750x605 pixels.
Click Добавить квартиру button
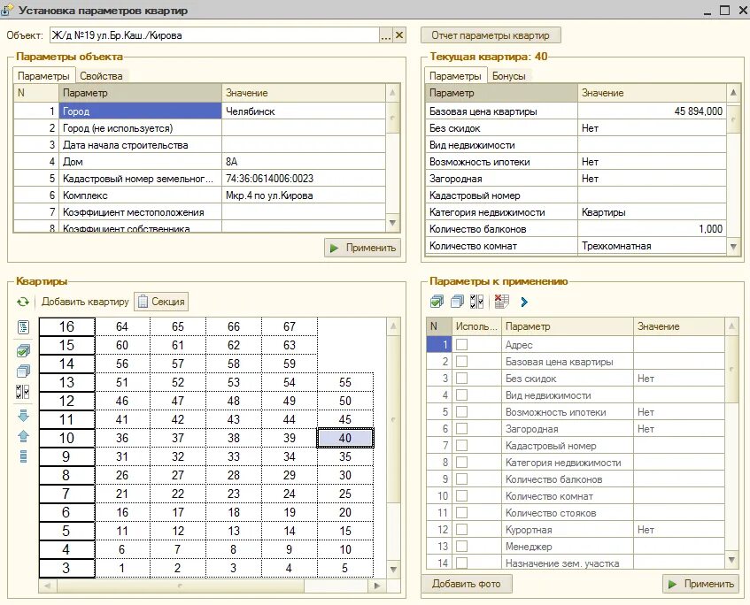[x=85, y=302]
